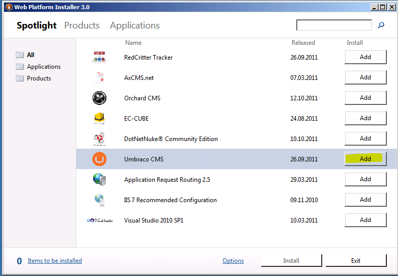Click the AxCMS.net product icon
Screen dimensions: 398x276
[99, 77]
